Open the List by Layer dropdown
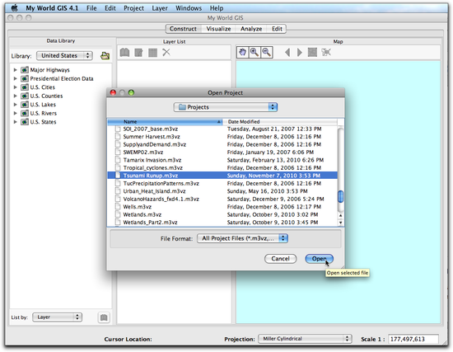The height and width of the screenshot is (352, 453). 57,317
